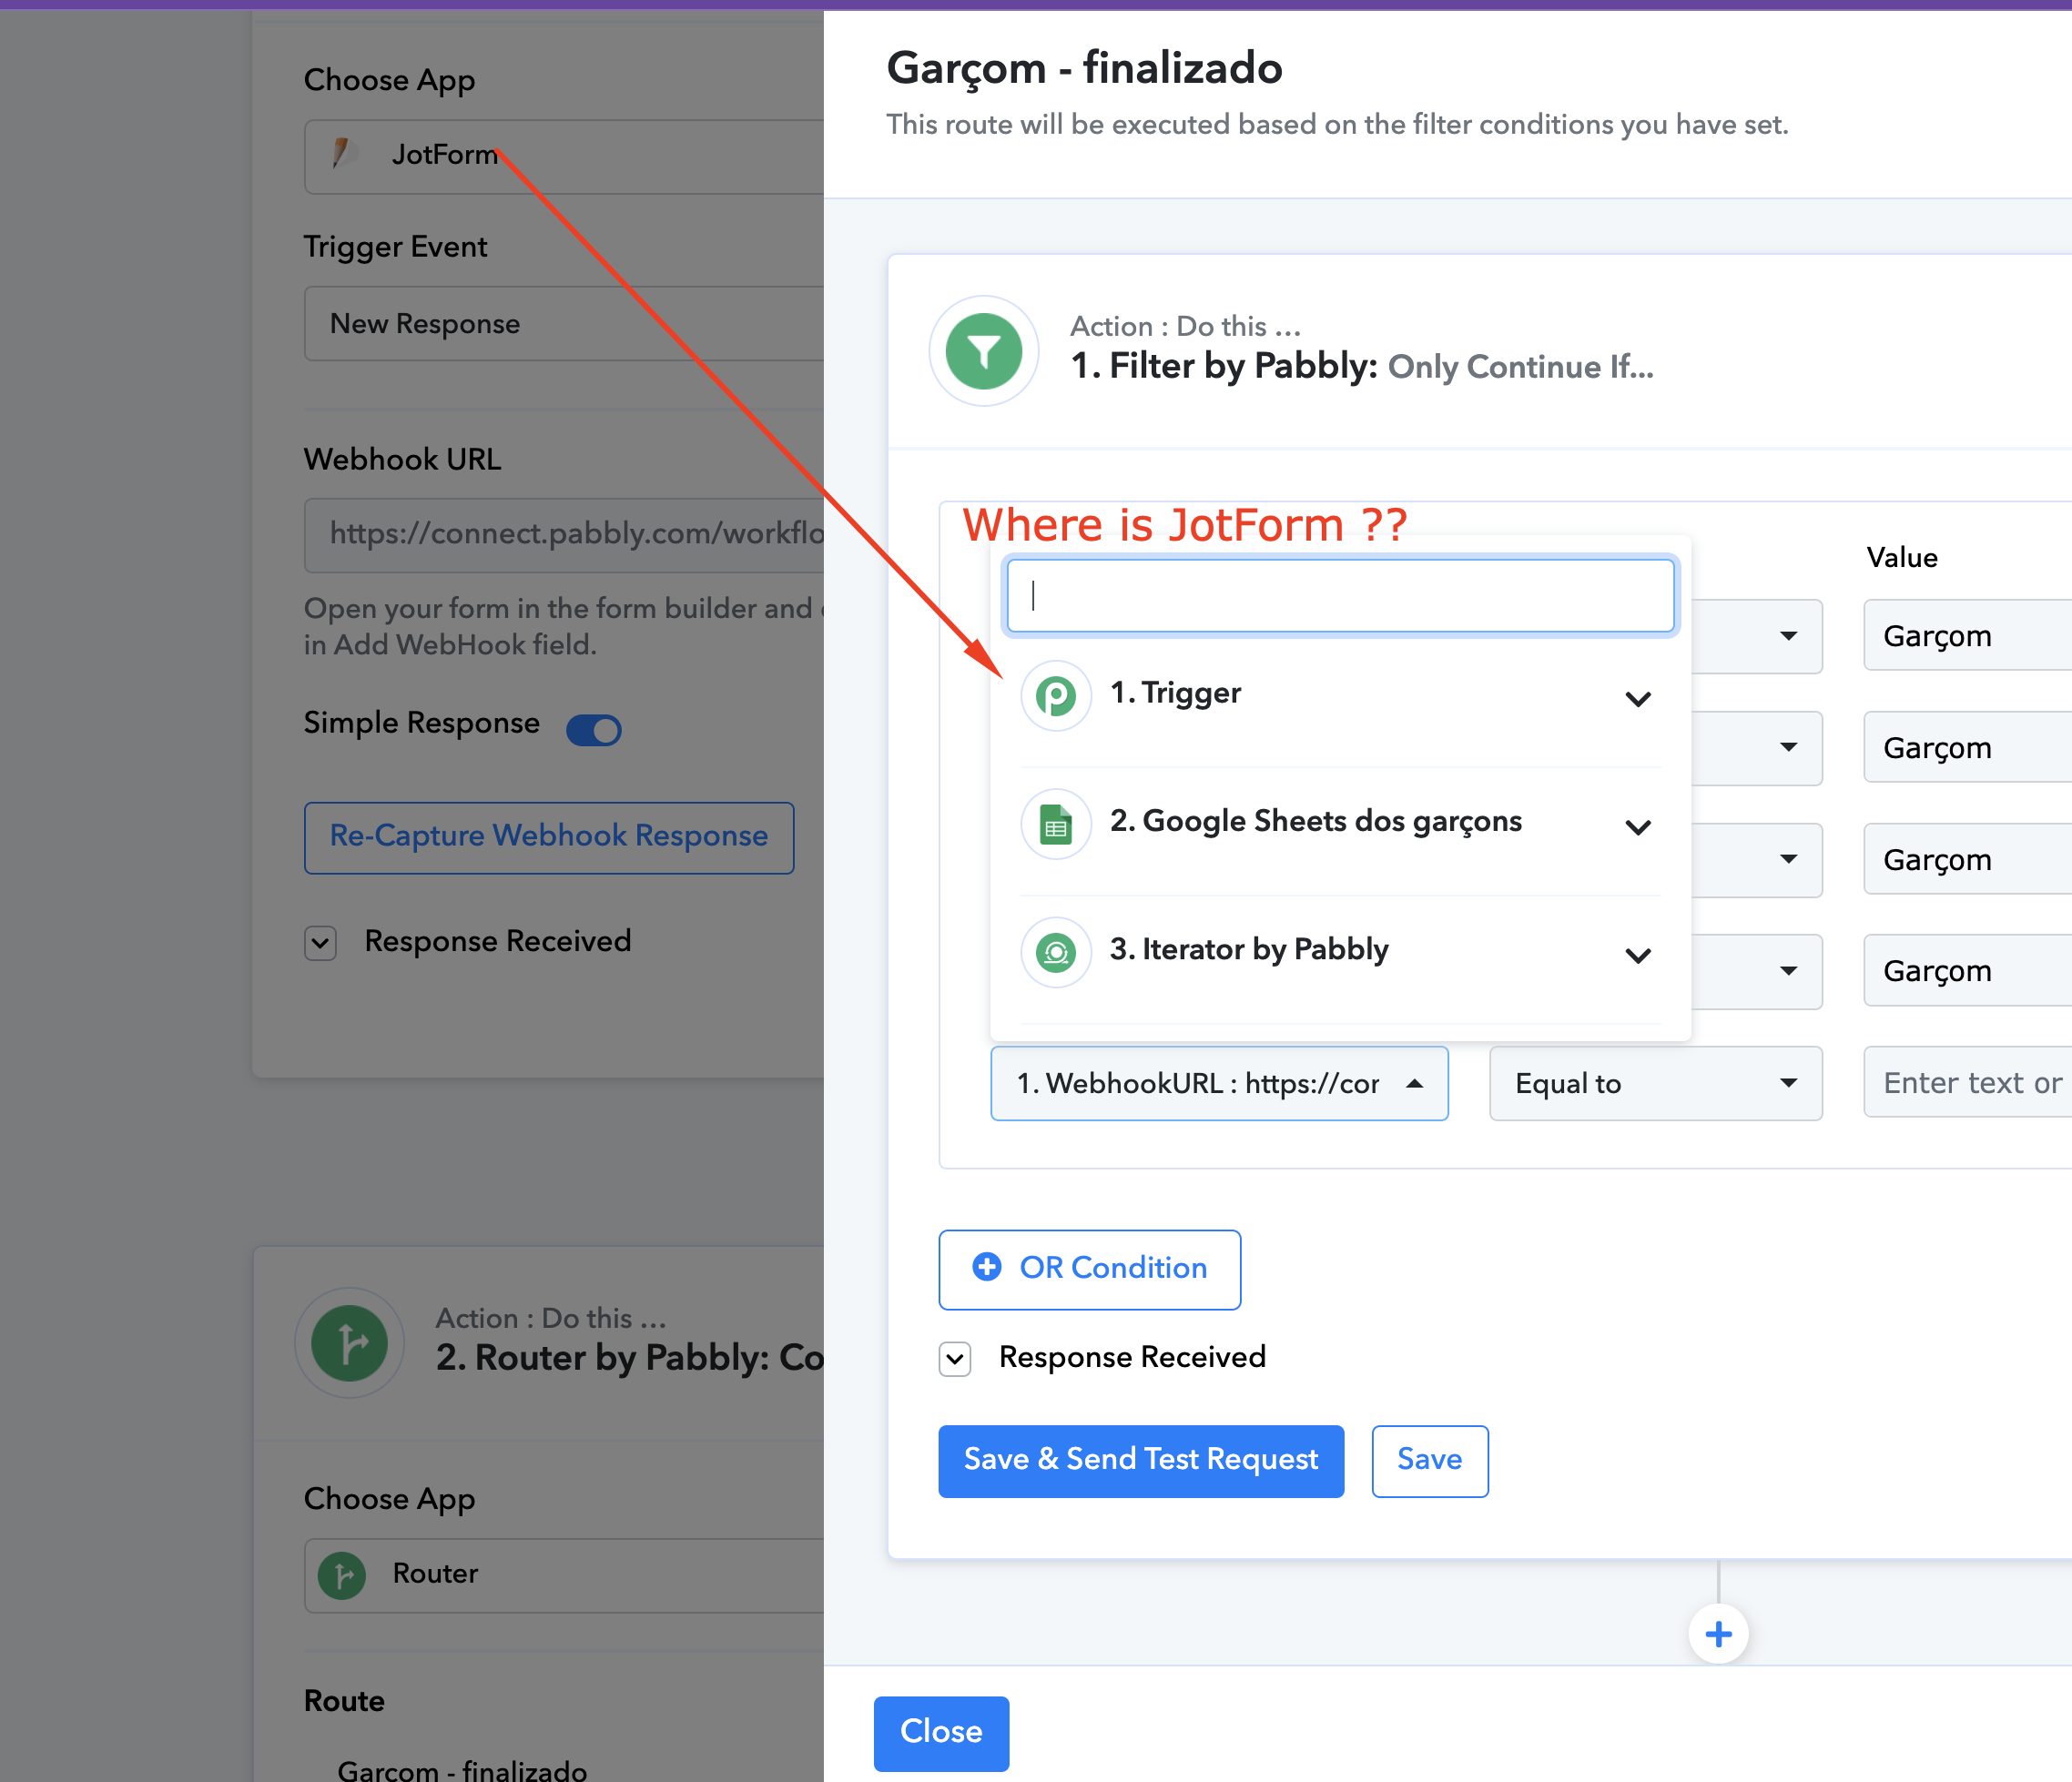Click the Google Sheets icon in the step list
Image resolution: width=2072 pixels, height=1782 pixels.
[1055, 825]
